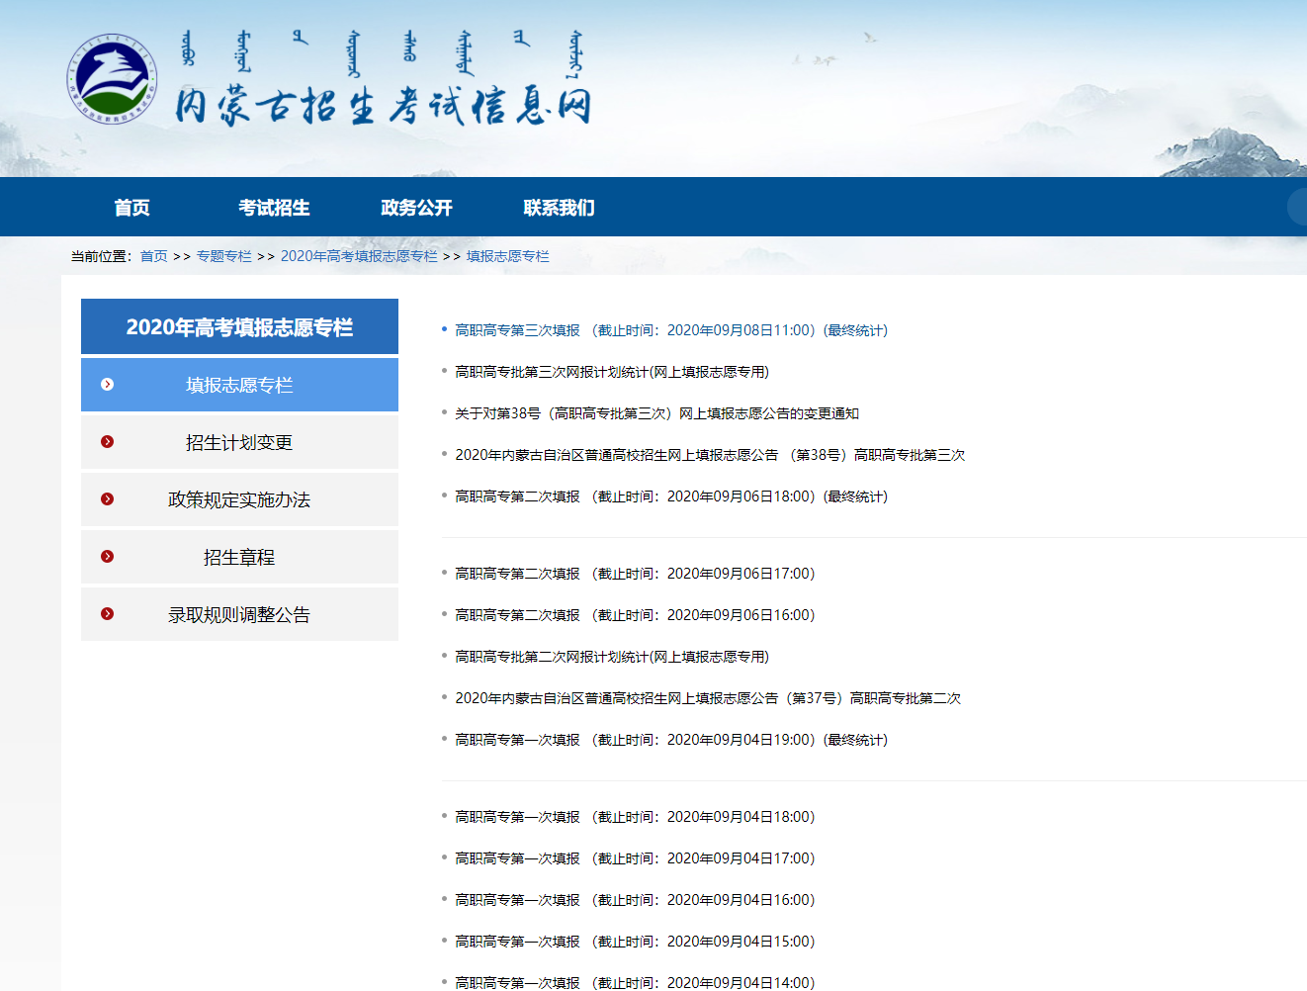This screenshot has width=1307, height=991.
Task: Click red arrow icon beside 录取规则调整公告
Action: pos(107,614)
